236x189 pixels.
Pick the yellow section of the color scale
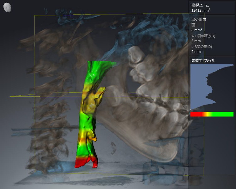click(x=206, y=114)
